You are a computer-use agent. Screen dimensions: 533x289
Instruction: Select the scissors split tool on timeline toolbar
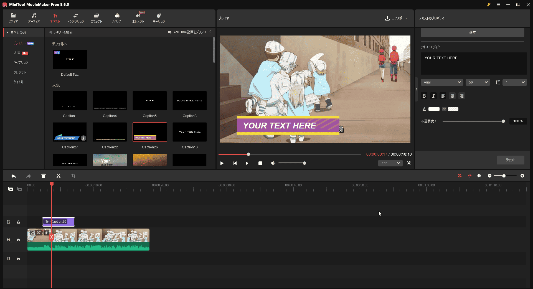click(x=58, y=176)
